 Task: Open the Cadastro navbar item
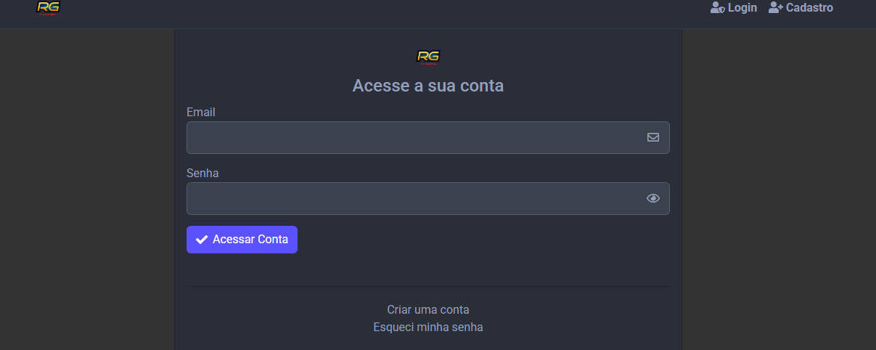tap(809, 8)
